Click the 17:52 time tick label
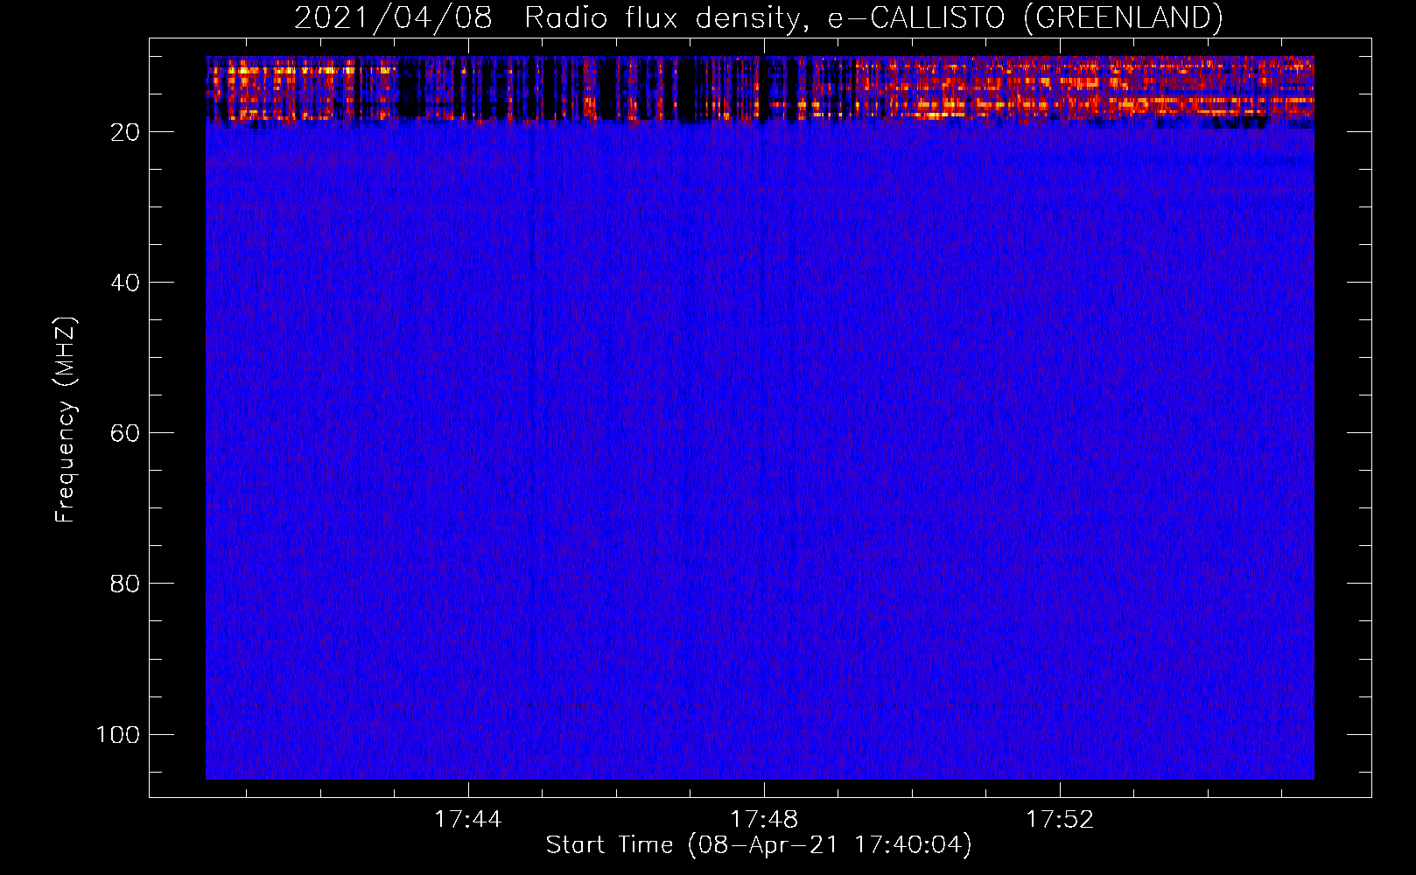This screenshot has height=875, width=1416. point(1060,819)
